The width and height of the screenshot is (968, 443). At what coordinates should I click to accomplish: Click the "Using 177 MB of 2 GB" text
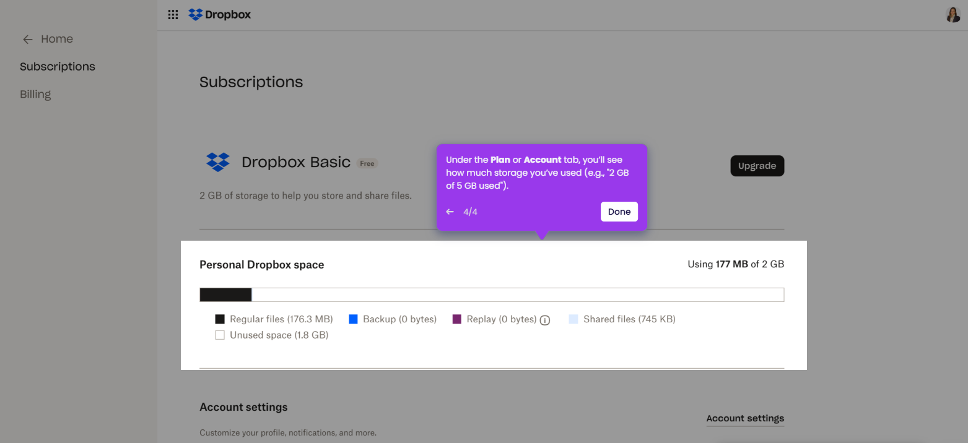736,264
